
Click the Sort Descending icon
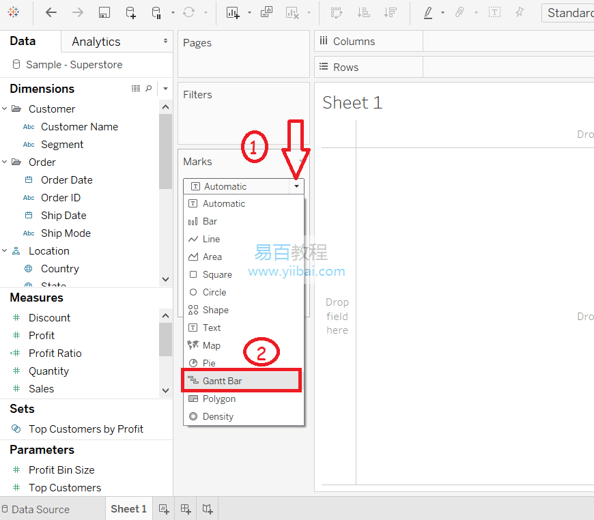[x=390, y=12]
